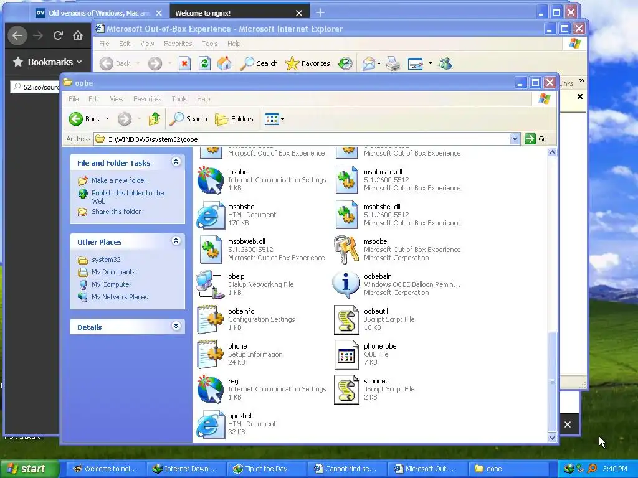This screenshot has width=638, height=478.
Task: Open the Mail dropdown arrow in Internet Explorer
Action: click(x=379, y=63)
